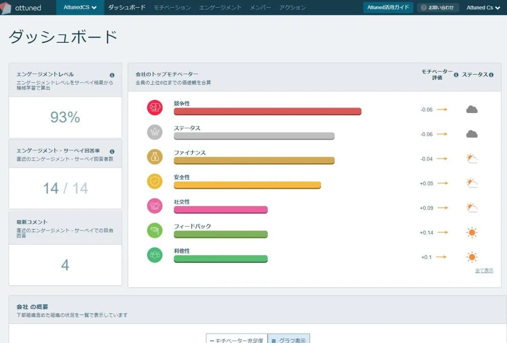Click the ステータス crown icon

coord(155,132)
